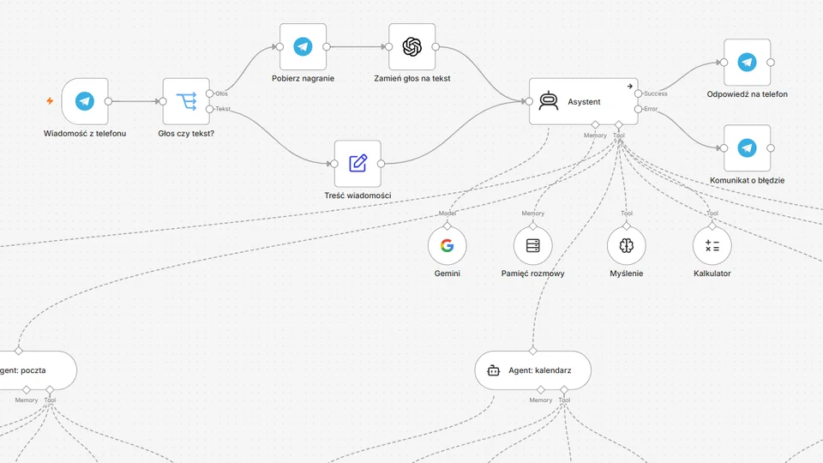Click the 'Odpowiedź na telefon' label
Image resolution: width=823 pixels, height=463 pixels.
click(x=747, y=94)
